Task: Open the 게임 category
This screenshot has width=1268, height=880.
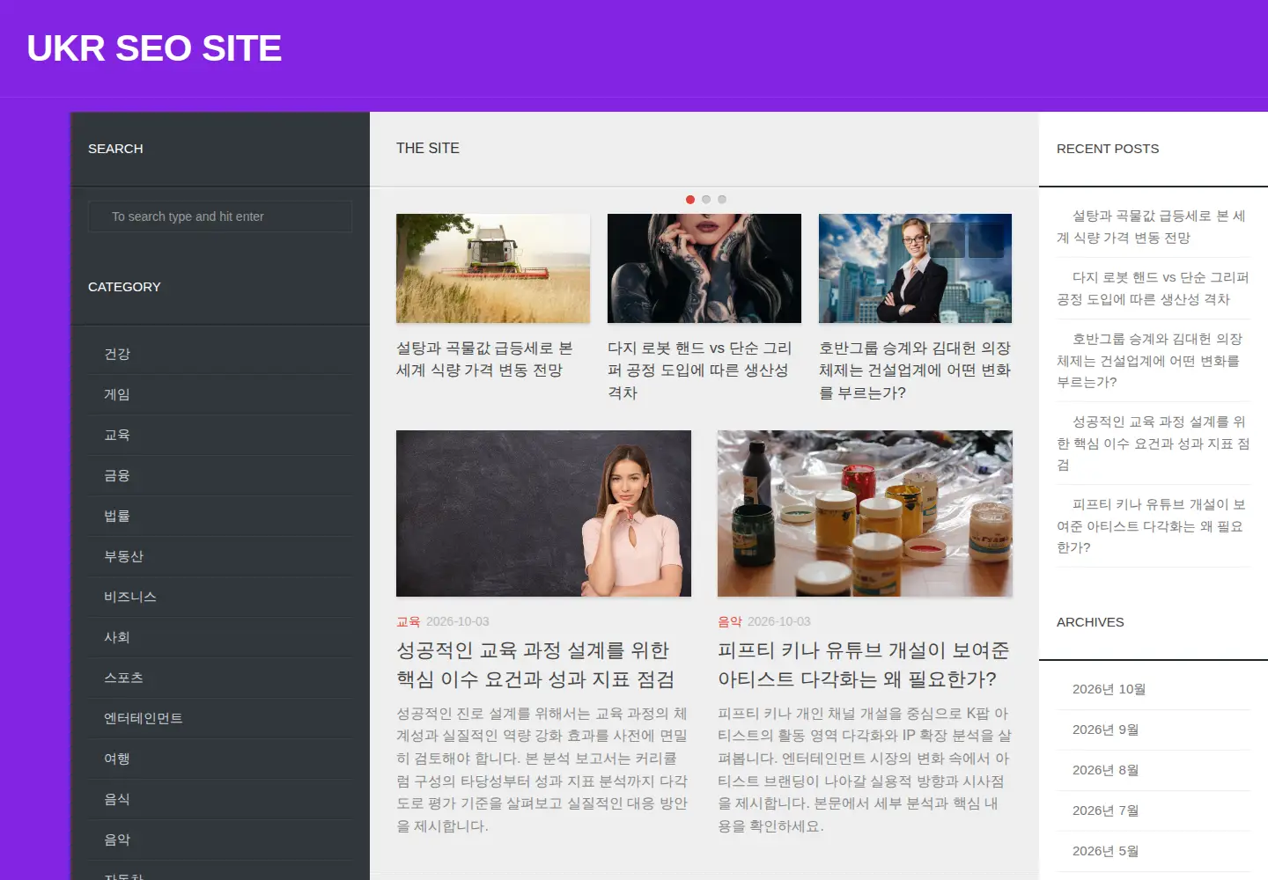Action: 117,394
